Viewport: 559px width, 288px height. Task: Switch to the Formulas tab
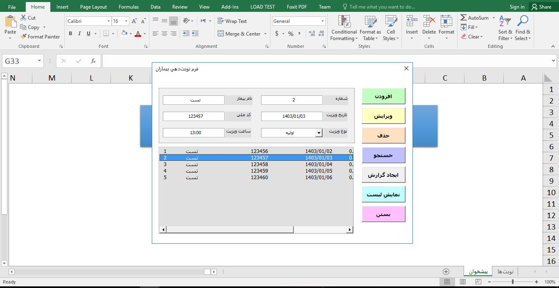128,7
